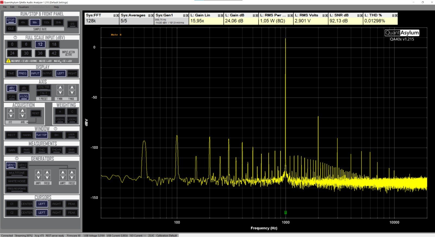Open the Visualizers menu
Image resolution: width=435 pixels, height=237 pixels.
(23, 7)
